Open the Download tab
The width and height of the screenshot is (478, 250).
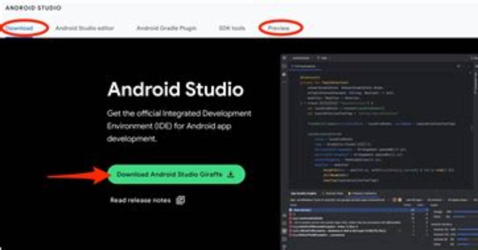[x=19, y=28]
